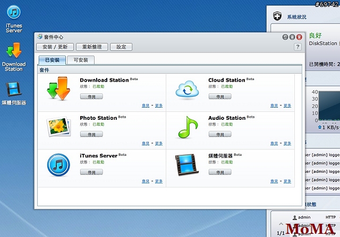The image size is (340, 237).
Task: Click the 重新整理 button
Action: 92,47
